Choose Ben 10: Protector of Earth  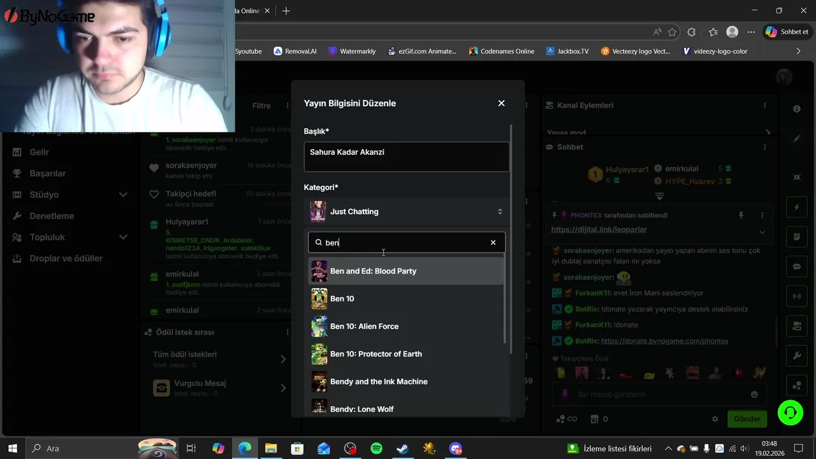tap(407, 354)
